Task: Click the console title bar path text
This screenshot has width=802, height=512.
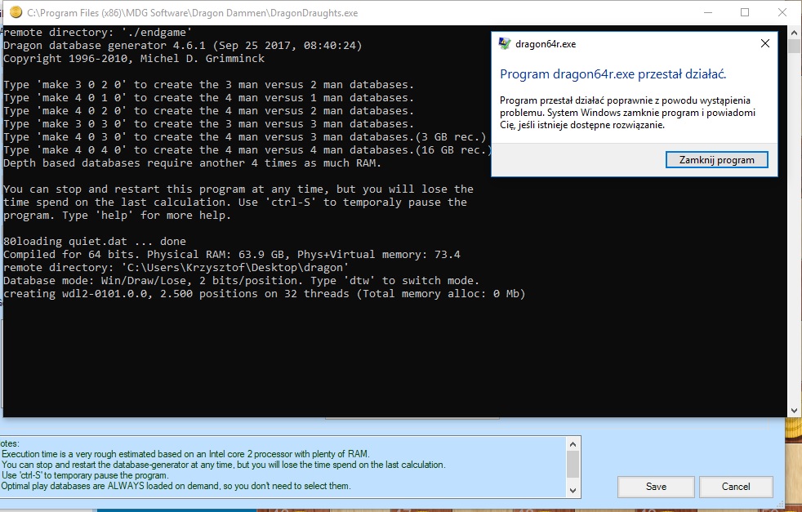Action: click(x=192, y=13)
